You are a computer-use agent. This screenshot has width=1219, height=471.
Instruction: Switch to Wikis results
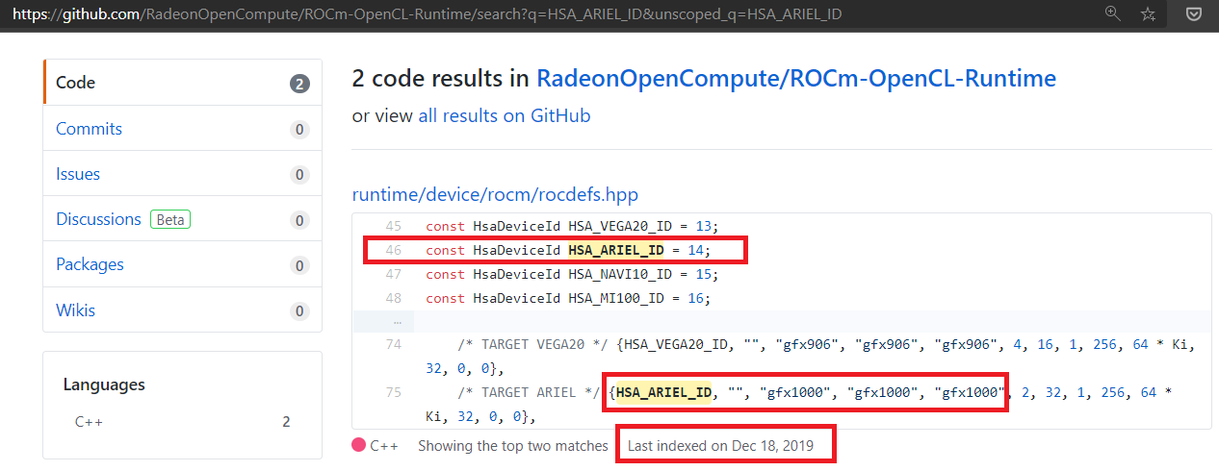pos(182,310)
